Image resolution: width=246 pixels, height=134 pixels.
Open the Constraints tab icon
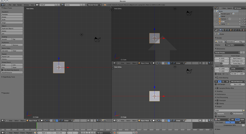[233, 30]
